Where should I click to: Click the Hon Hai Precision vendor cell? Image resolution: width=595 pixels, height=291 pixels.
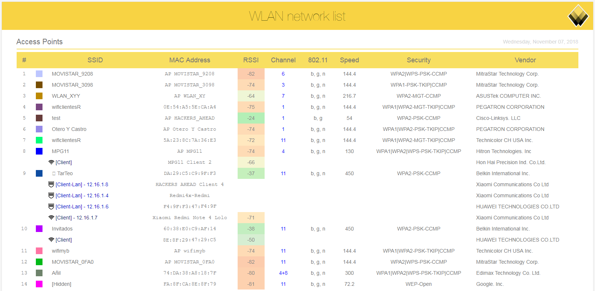[511, 162]
